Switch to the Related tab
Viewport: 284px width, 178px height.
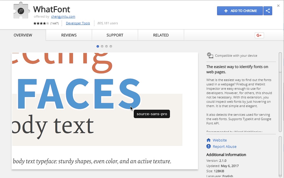[x=161, y=35]
